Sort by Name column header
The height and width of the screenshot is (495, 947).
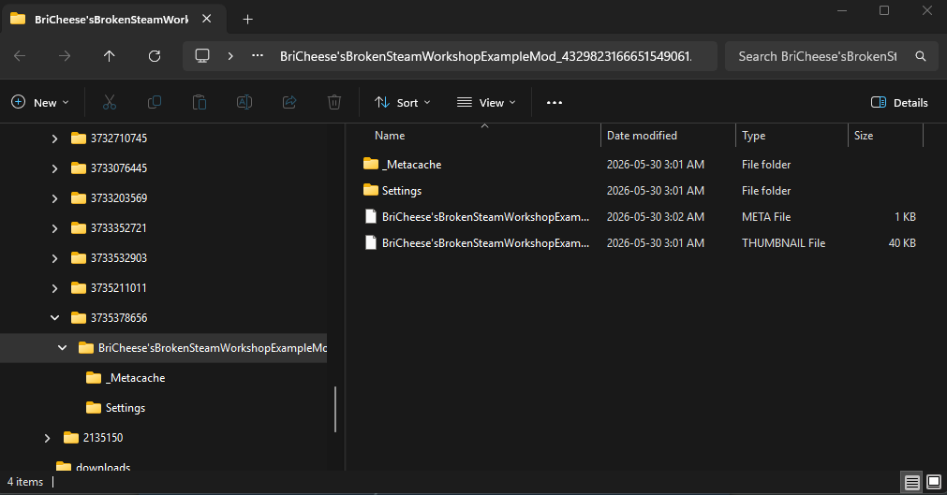(391, 136)
